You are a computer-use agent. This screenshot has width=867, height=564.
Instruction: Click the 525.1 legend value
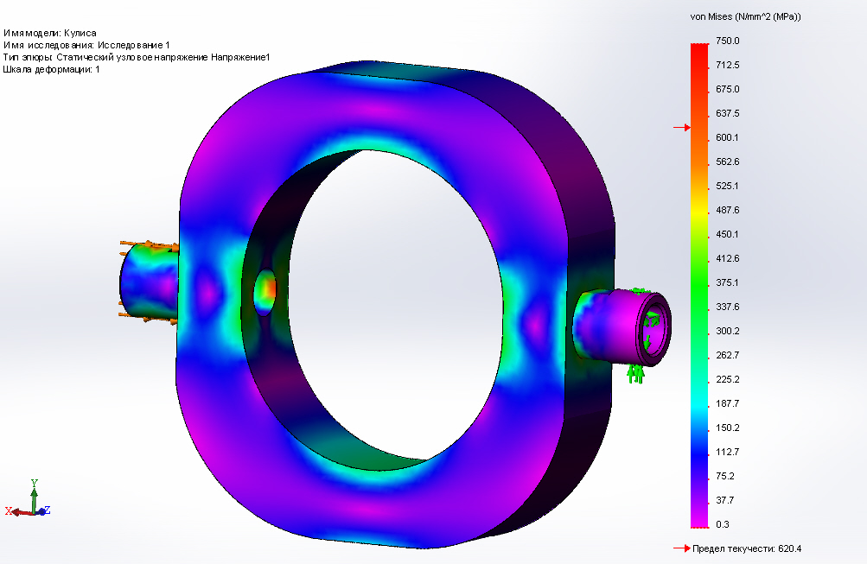(x=727, y=186)
